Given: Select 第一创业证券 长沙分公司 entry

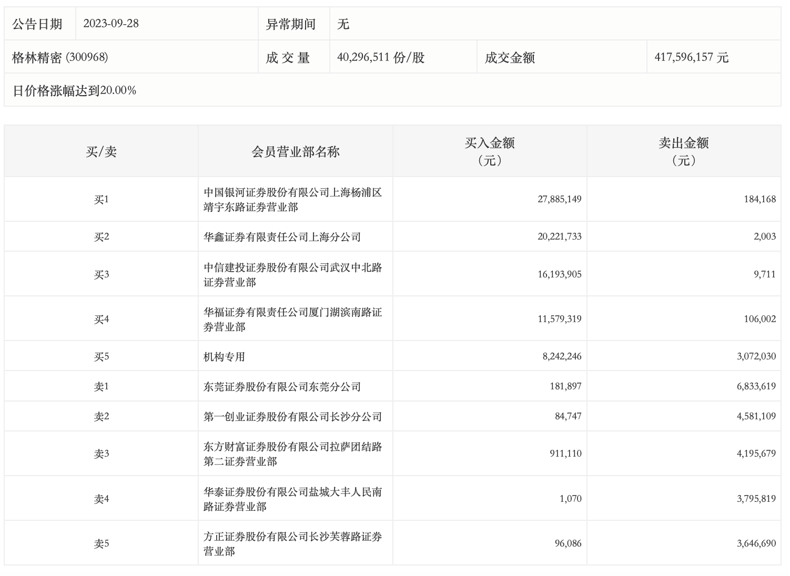Looking at the screenshot, I should point(292,417).
